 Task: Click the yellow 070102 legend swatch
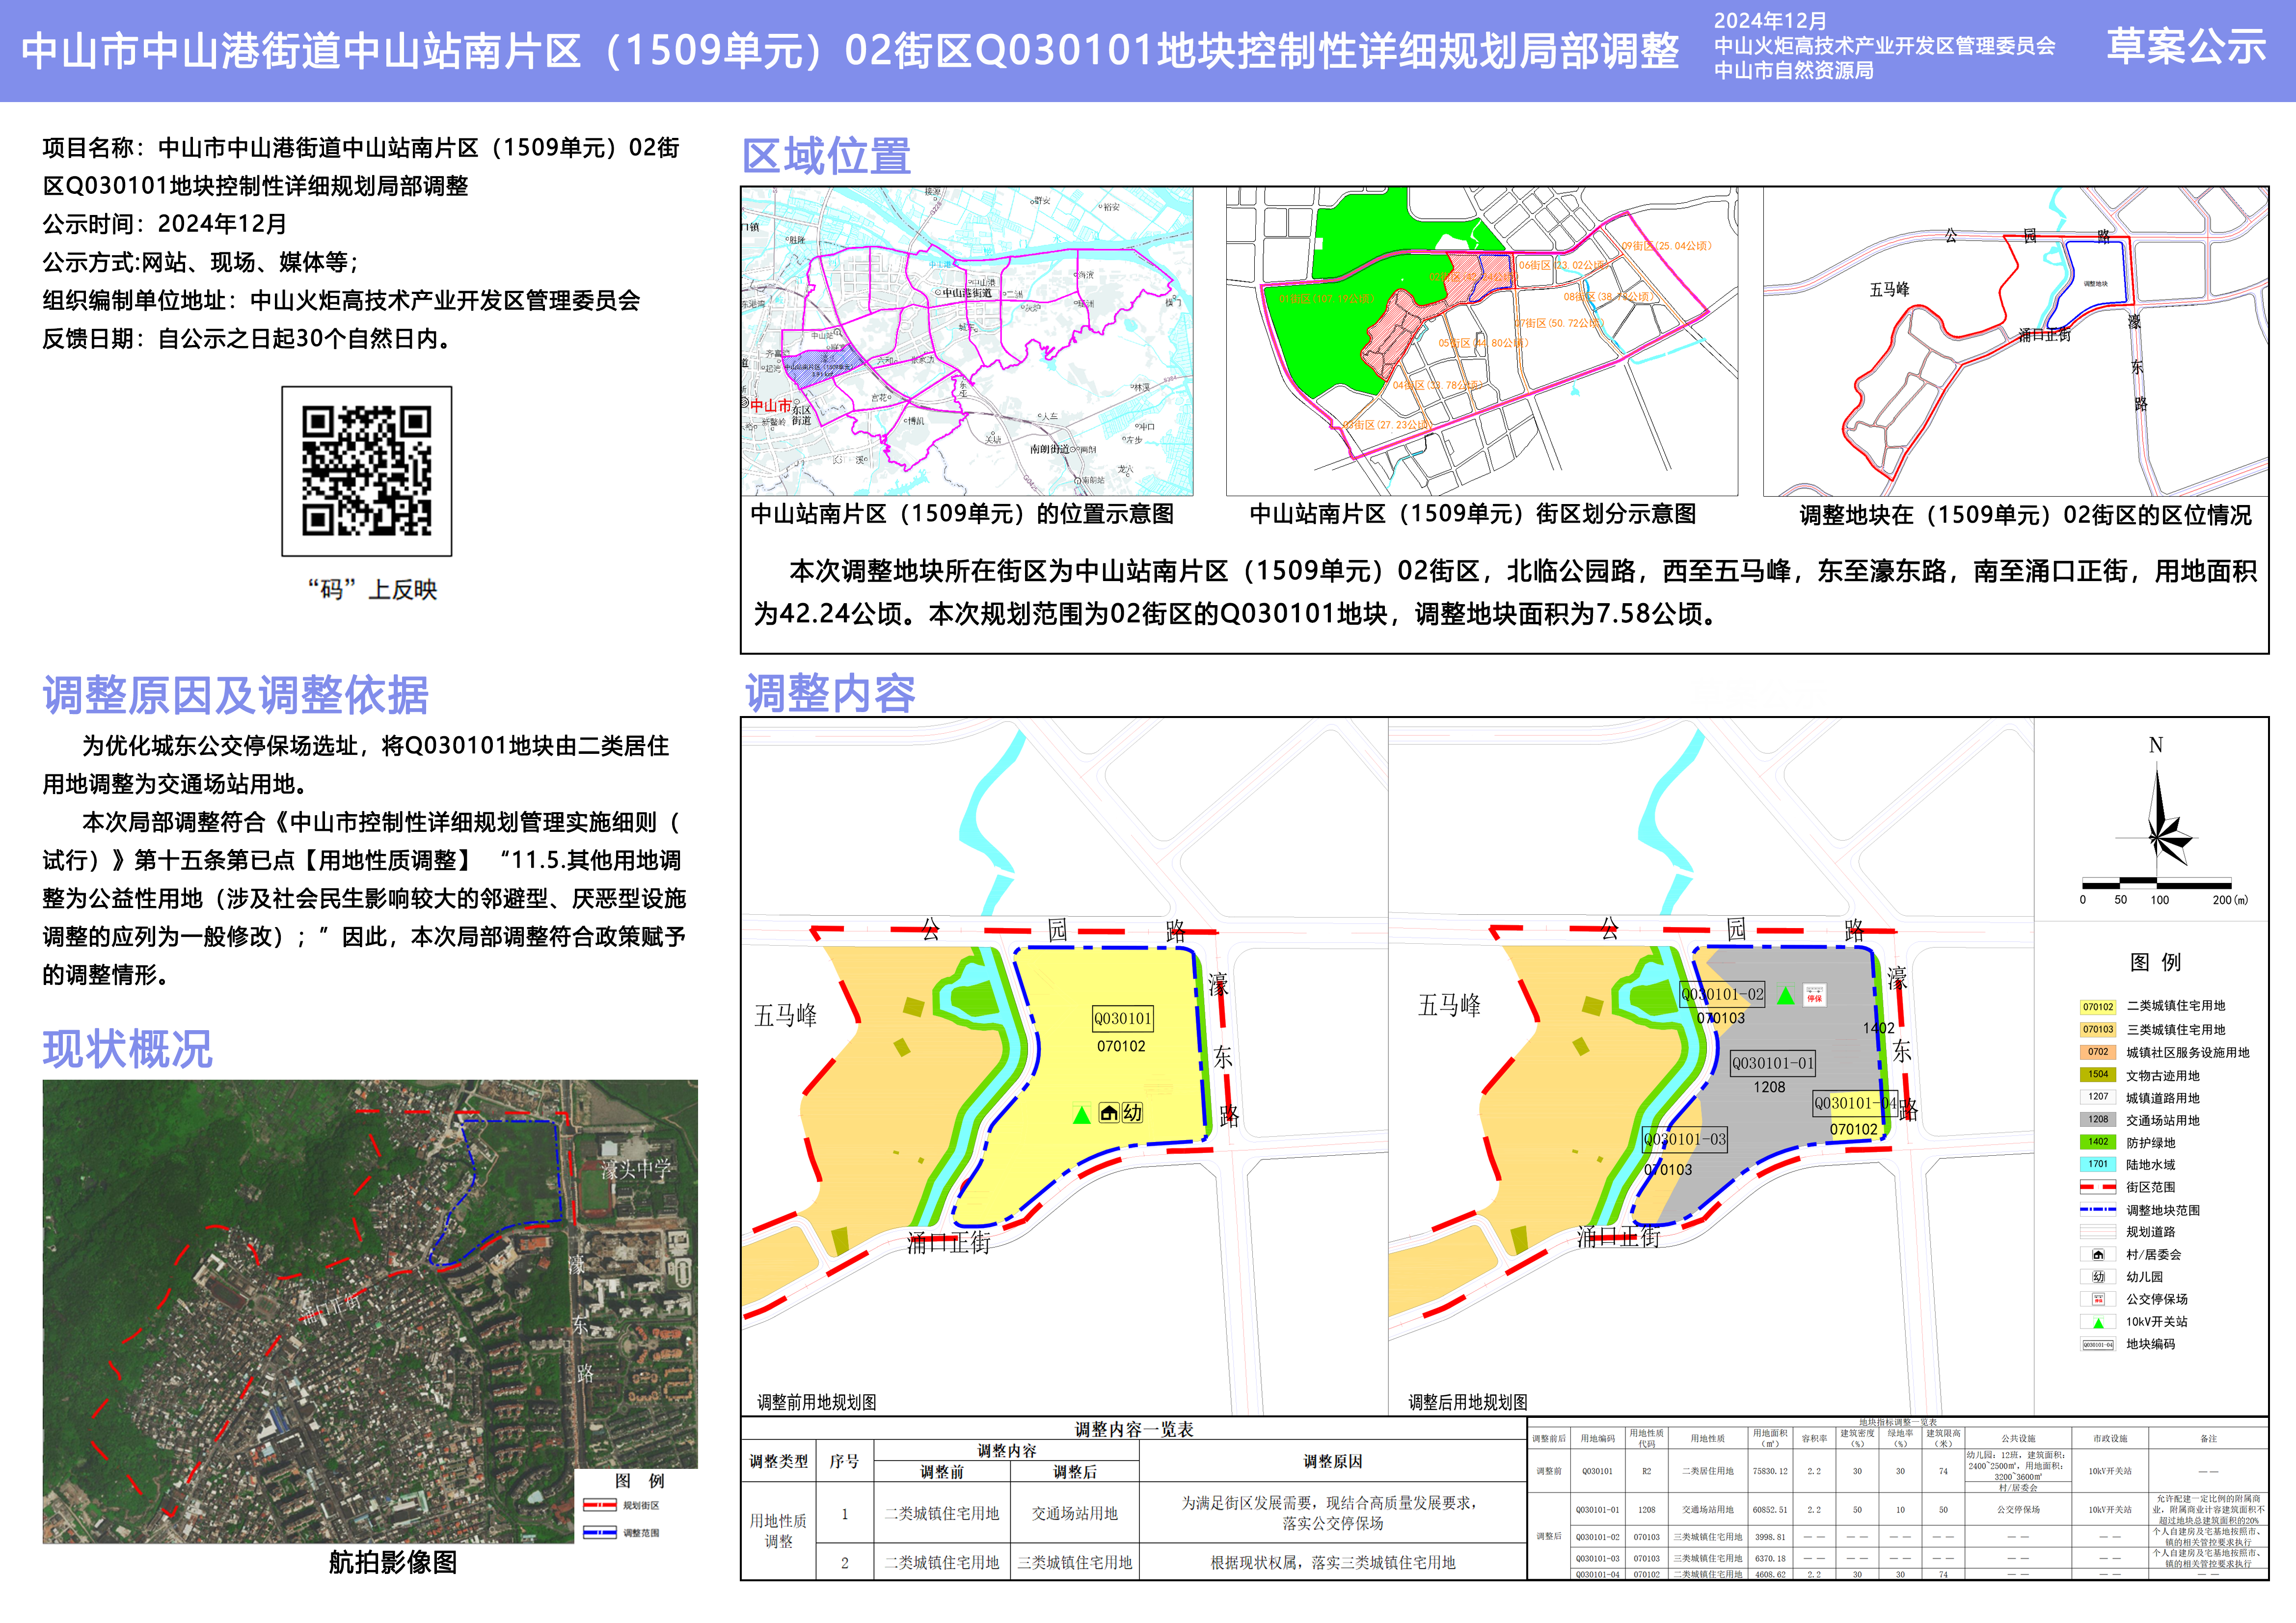point(2098,1007)
